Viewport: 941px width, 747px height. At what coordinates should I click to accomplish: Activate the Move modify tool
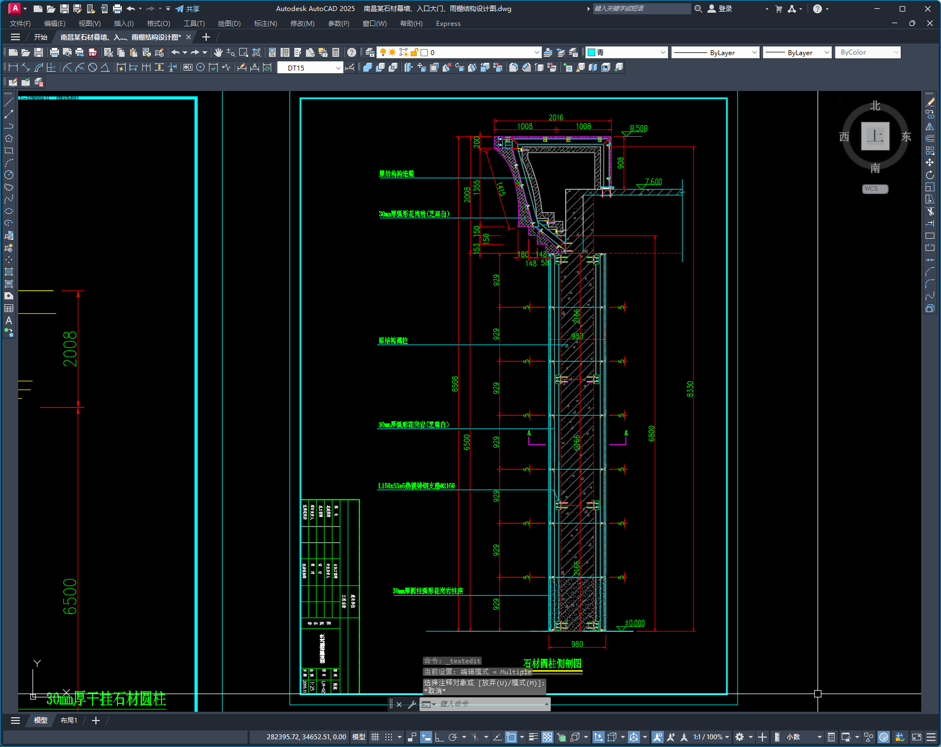(x=930, y=163)
